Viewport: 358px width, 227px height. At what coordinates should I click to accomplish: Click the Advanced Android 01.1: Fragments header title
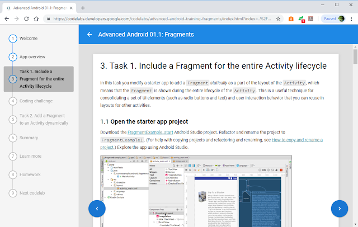[x=146, y=35]
